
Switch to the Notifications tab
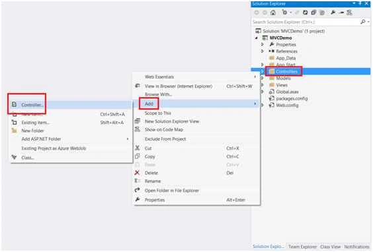pyautogui.click(x=356, y=247)
